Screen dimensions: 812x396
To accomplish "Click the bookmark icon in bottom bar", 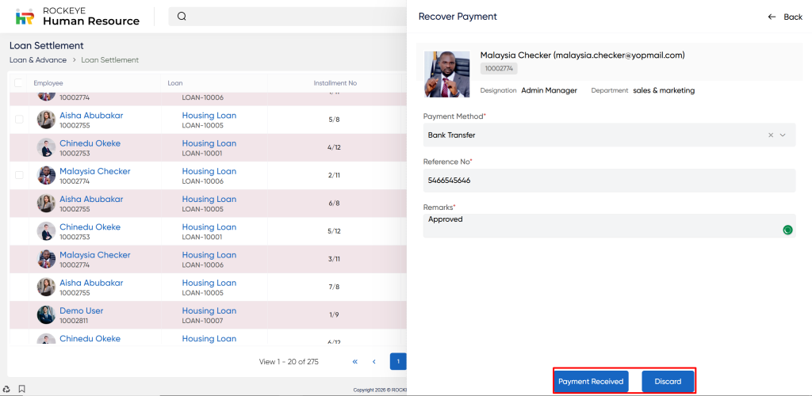I will point(21,389).
